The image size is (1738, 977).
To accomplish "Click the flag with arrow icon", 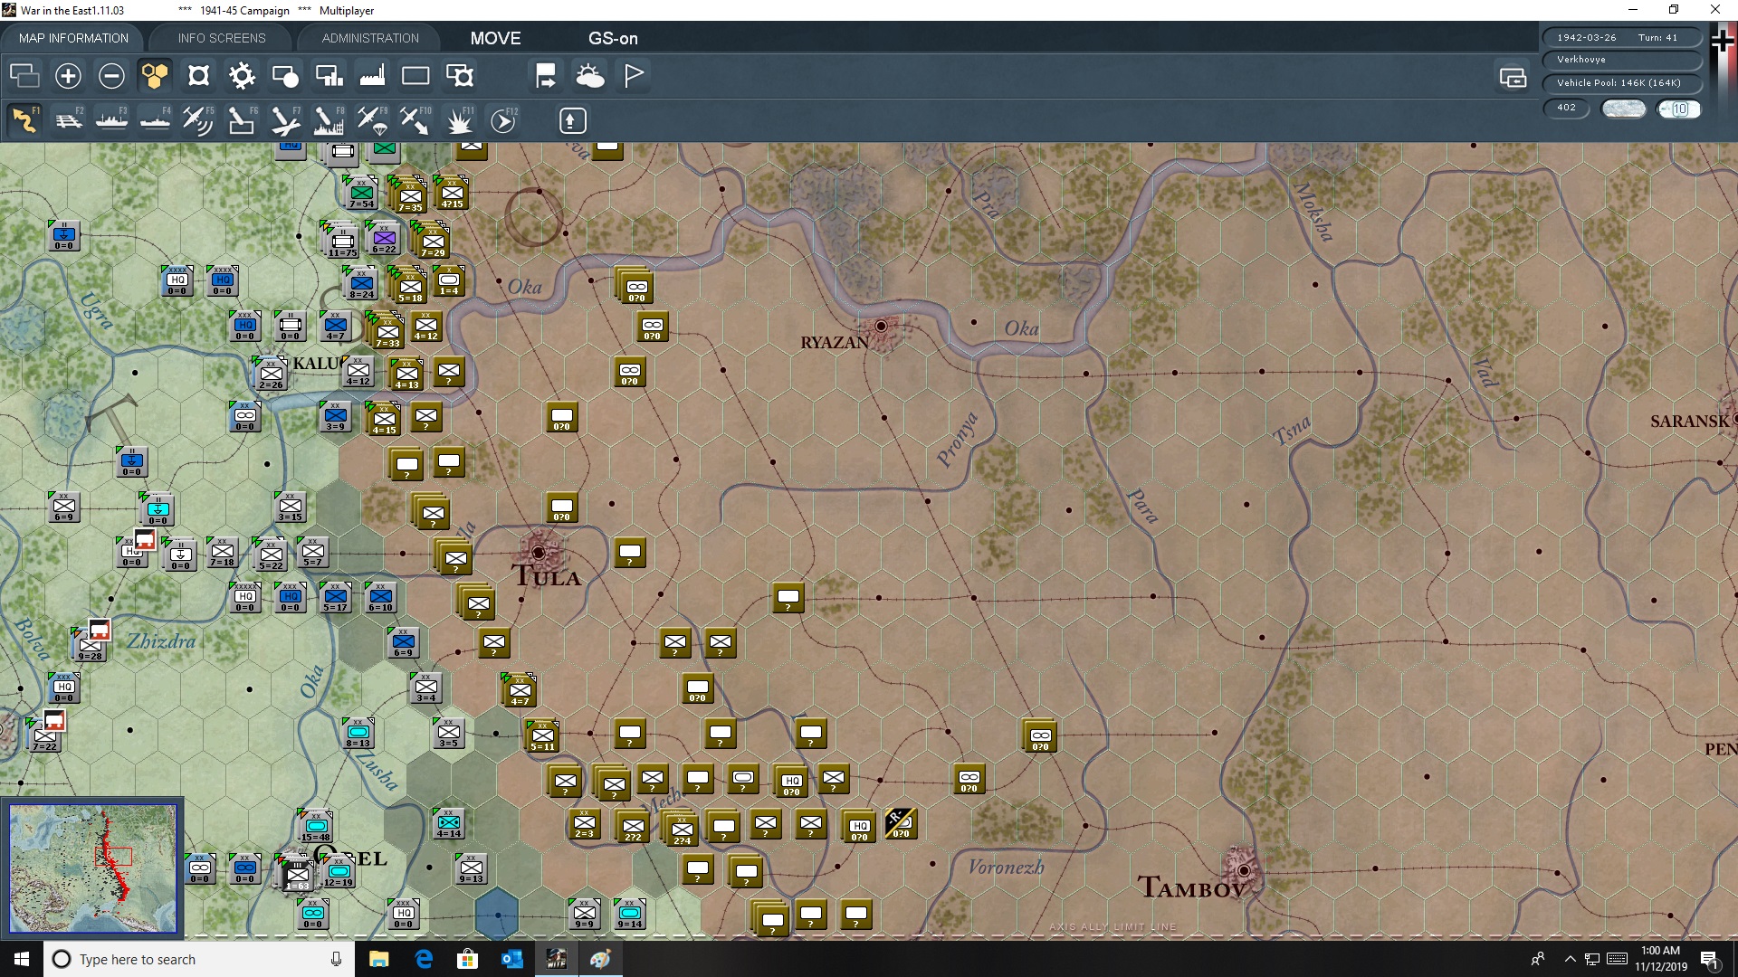I will coord(546,76).
